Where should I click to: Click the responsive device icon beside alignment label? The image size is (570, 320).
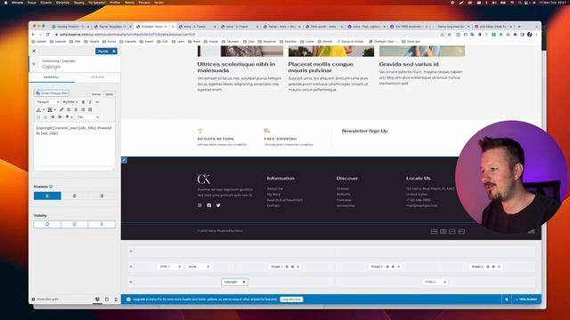51,187
